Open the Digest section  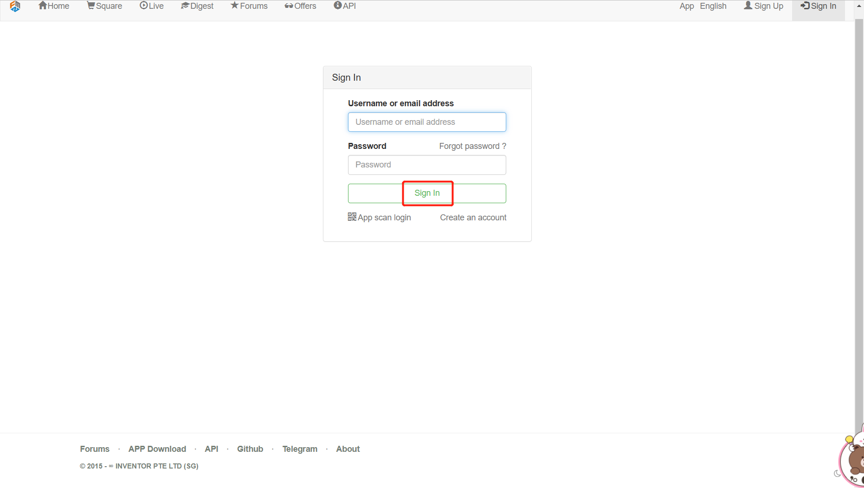[197, 6]
